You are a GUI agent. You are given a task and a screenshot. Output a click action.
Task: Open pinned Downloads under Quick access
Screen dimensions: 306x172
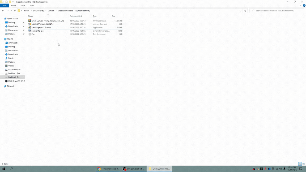tap(13, 26)
